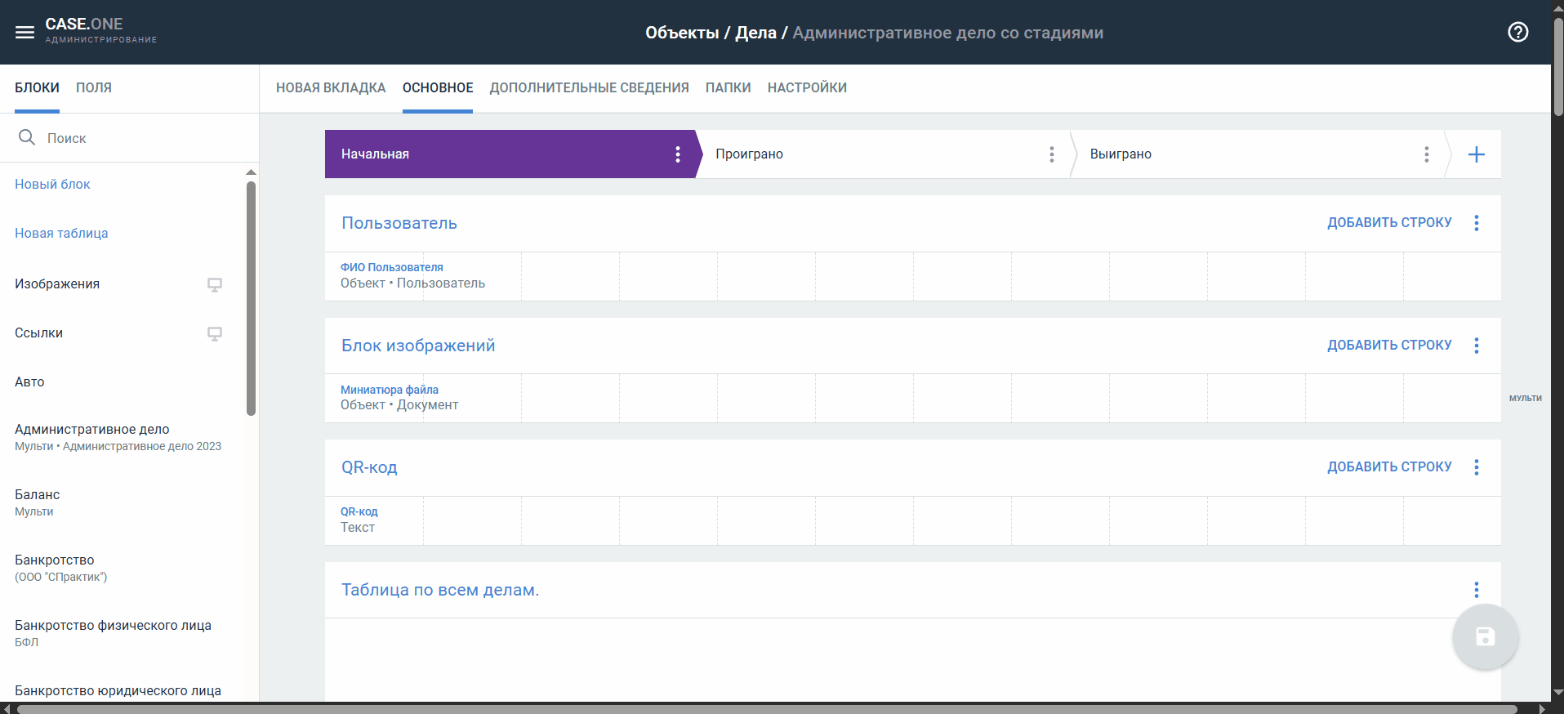The height and width of the screenshot is (714, 1564).
Task: Click the plus icon to add stage
Action: tap(1476, 154)
